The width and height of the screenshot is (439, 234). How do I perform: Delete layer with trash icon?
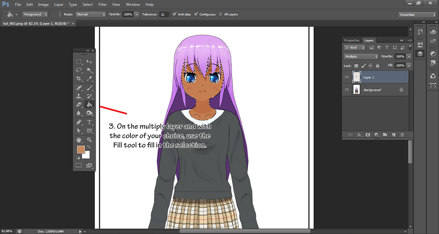pyautogui.click(x=402, y=135)
